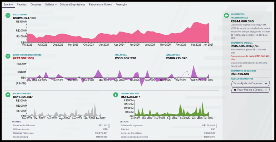
Task: Click the Despesa down-arrow icon
Action: [116, 95]
